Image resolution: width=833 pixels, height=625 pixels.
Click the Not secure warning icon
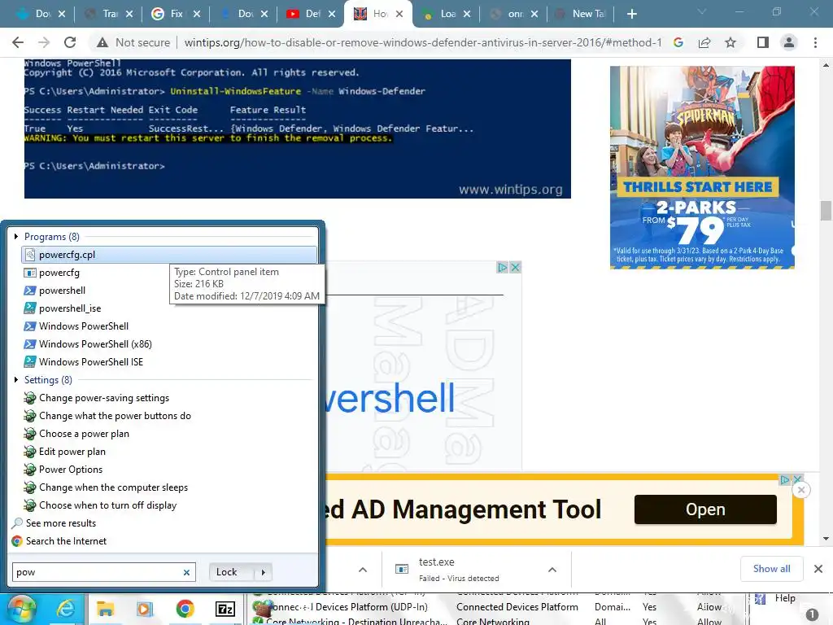tap(102, 42)
